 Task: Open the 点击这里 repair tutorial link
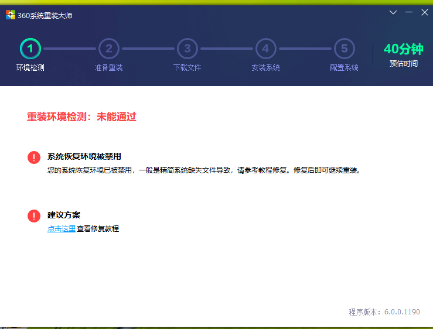tap(62, 229)
